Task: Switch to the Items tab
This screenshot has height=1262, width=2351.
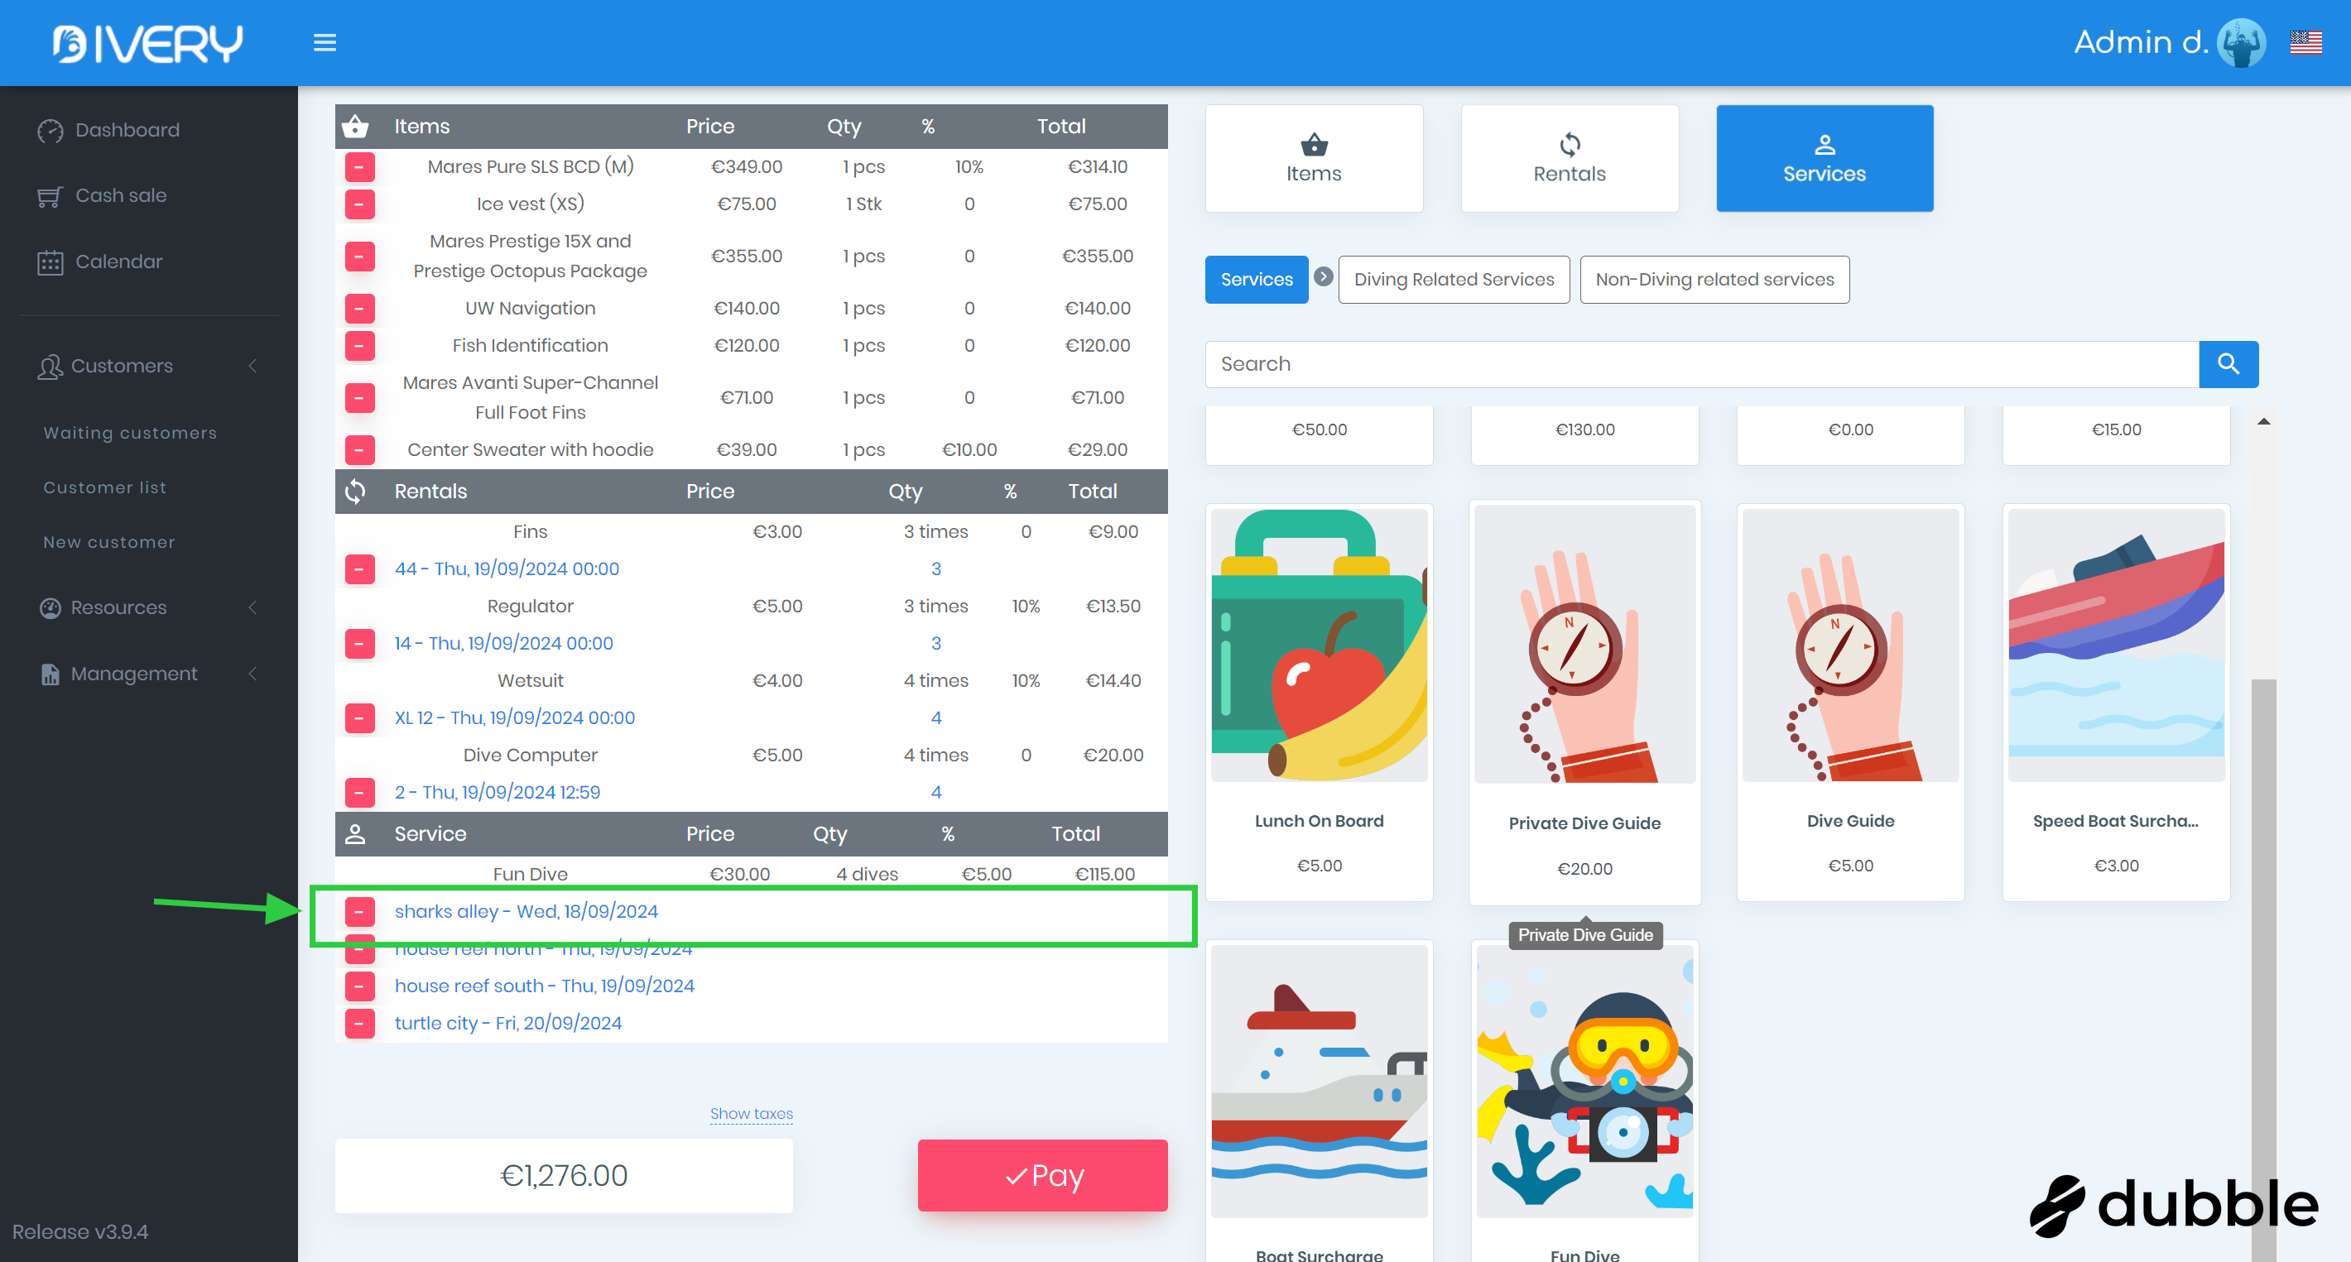Action: pyautogui.click(x=1313, y=159)
